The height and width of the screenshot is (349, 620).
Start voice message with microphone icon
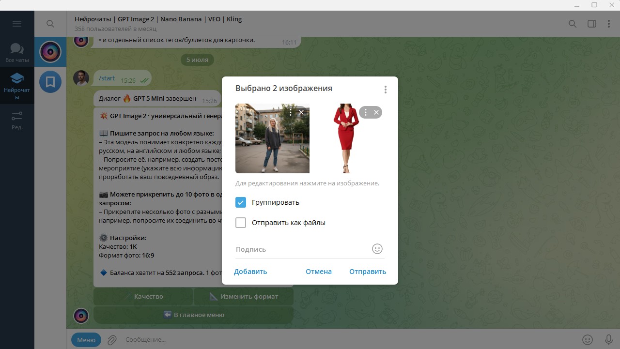[609, 340]
